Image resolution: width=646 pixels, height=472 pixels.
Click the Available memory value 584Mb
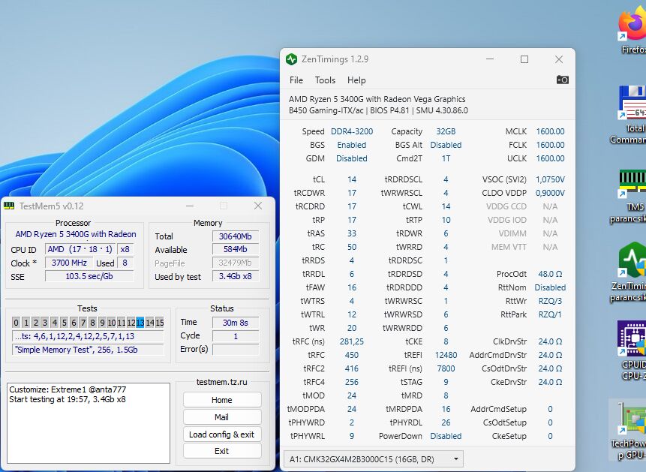click(236, 249)
